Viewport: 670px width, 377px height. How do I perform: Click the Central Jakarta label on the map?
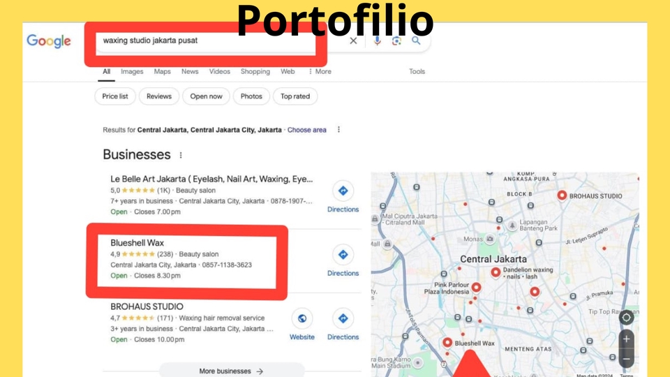[x=493, y=259]
